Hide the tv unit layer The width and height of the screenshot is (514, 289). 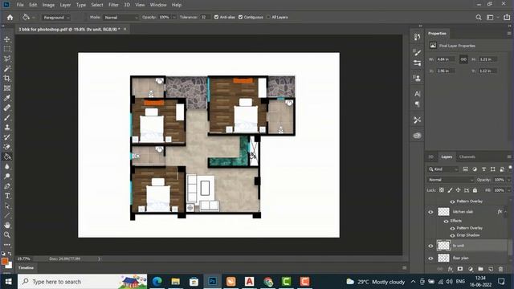click(x=430, y=246)
